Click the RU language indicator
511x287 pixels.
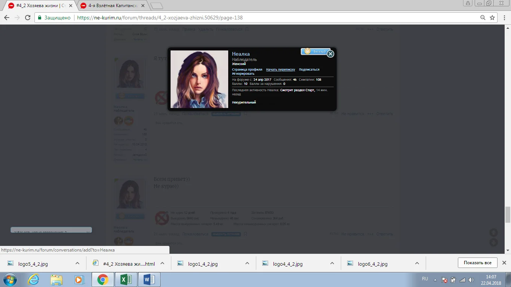point(425,279)
